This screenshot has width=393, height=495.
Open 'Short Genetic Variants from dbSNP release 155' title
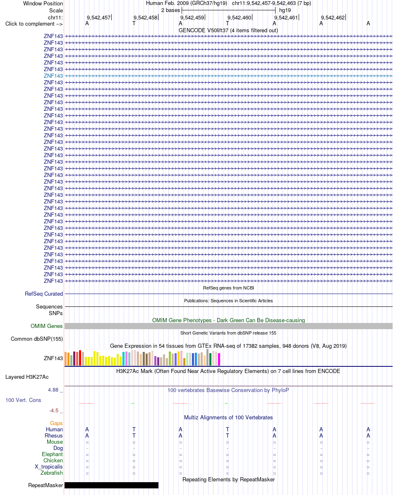[x=228, y=333]
